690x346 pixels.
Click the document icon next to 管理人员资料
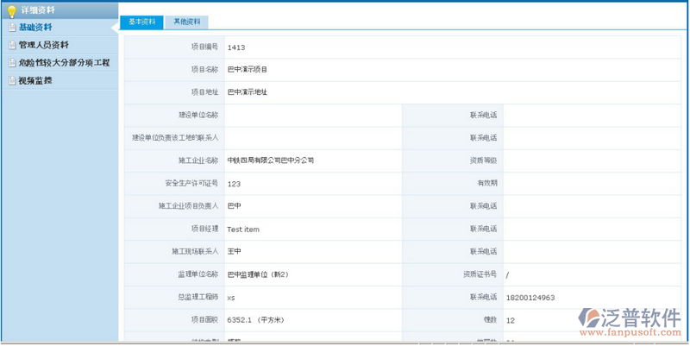click(10, 45)
